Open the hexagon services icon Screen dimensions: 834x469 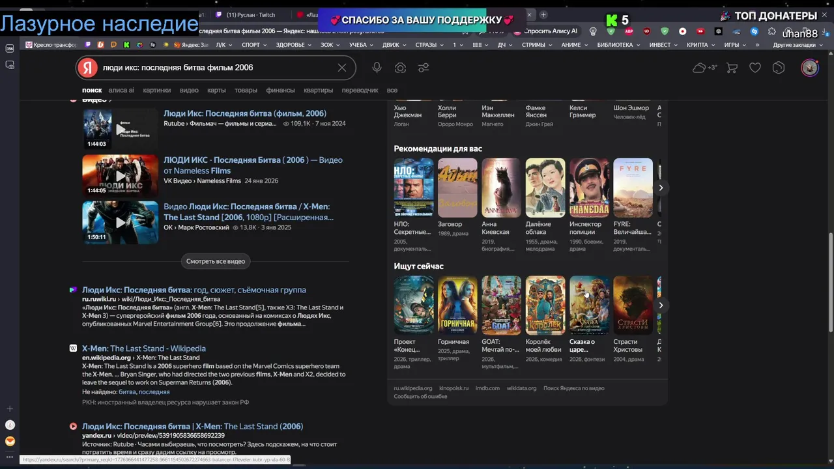779,68
